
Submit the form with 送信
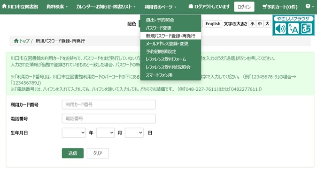click(x=73, y=153)
